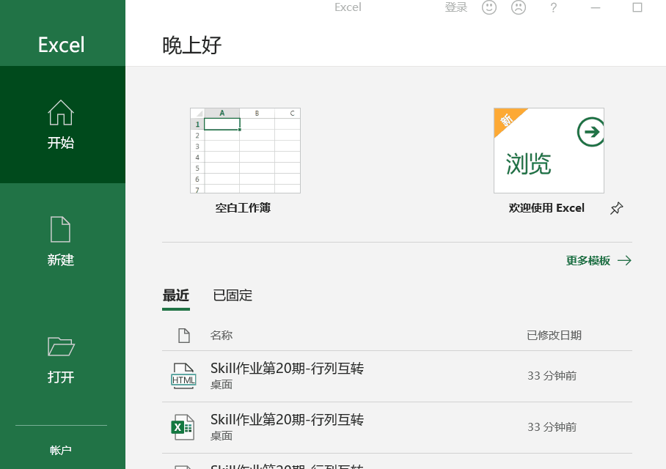Sort recent files by 名称 header
This screenshot has width=666, height=469.
[x=222, y=336]
